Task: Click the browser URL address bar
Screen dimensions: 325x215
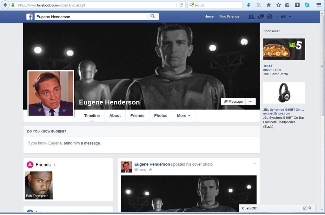Action: (96, 5)
